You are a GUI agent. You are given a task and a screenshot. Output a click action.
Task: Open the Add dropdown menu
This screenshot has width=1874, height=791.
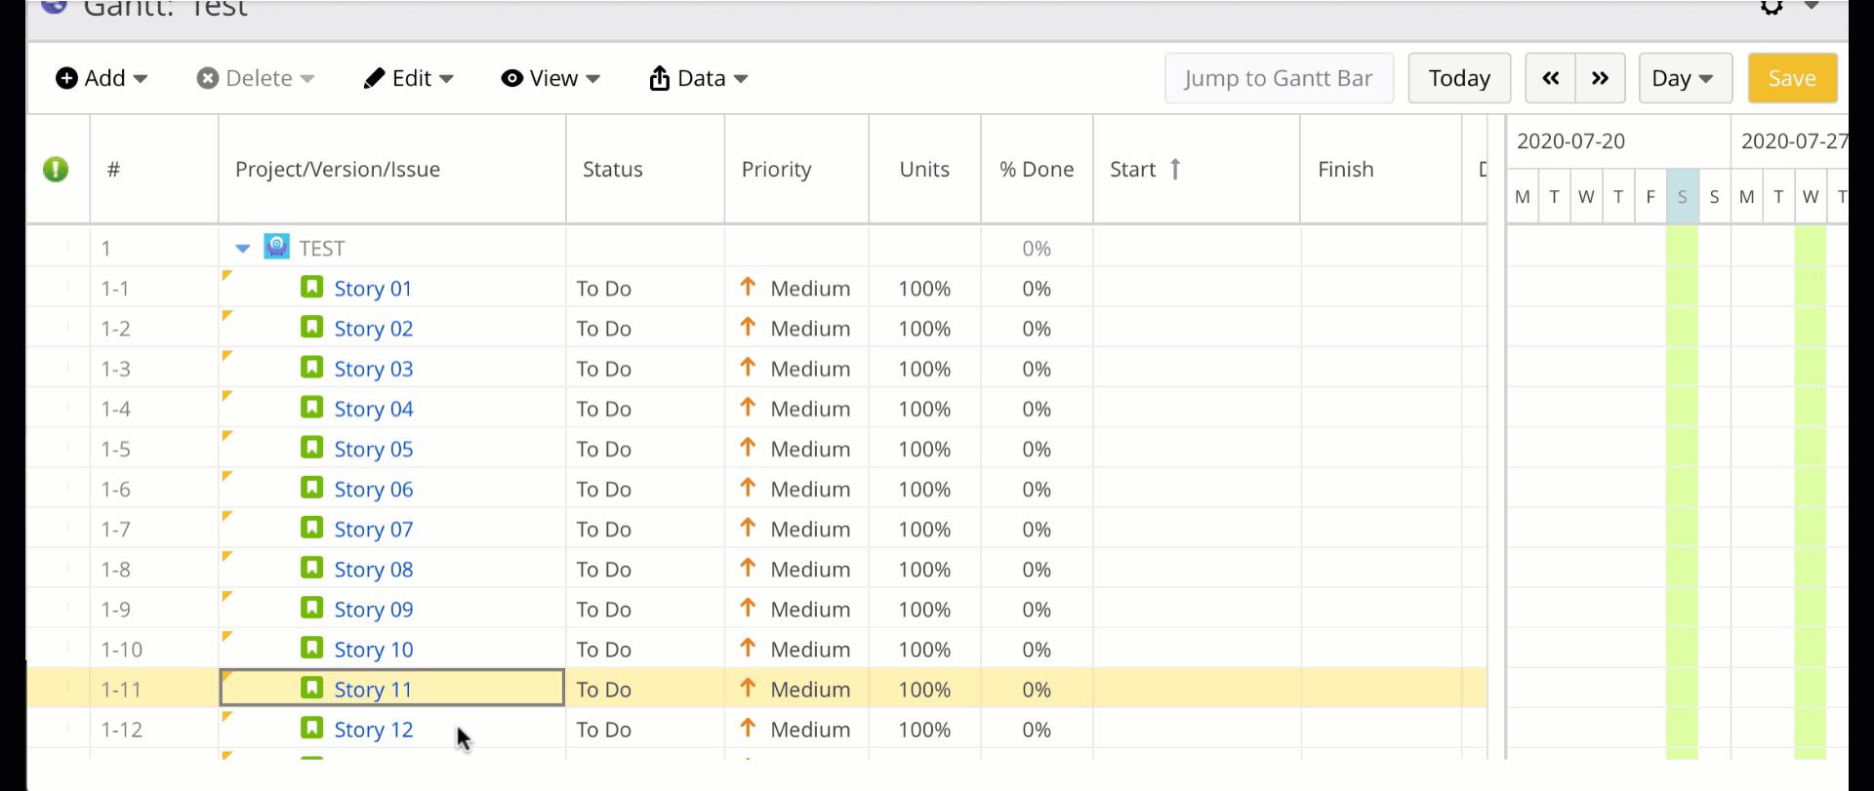[102, 78]
